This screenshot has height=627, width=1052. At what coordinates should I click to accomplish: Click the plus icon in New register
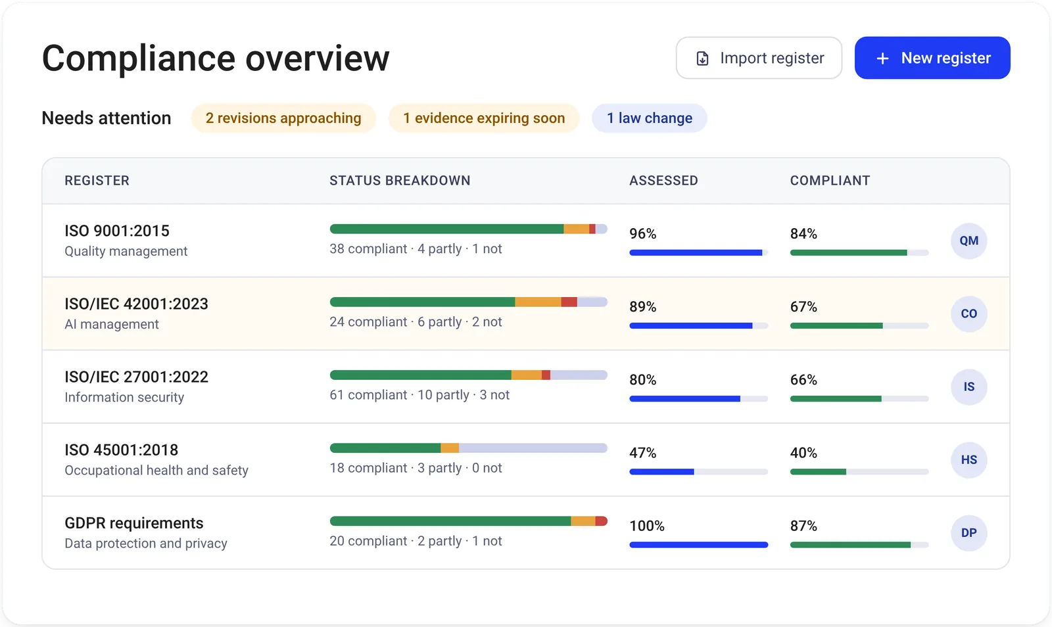(882, 58)
